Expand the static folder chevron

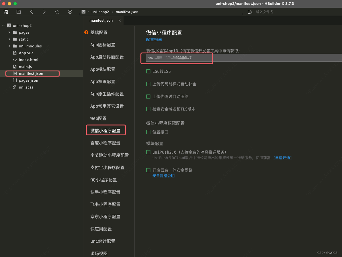tap(9, 39)
